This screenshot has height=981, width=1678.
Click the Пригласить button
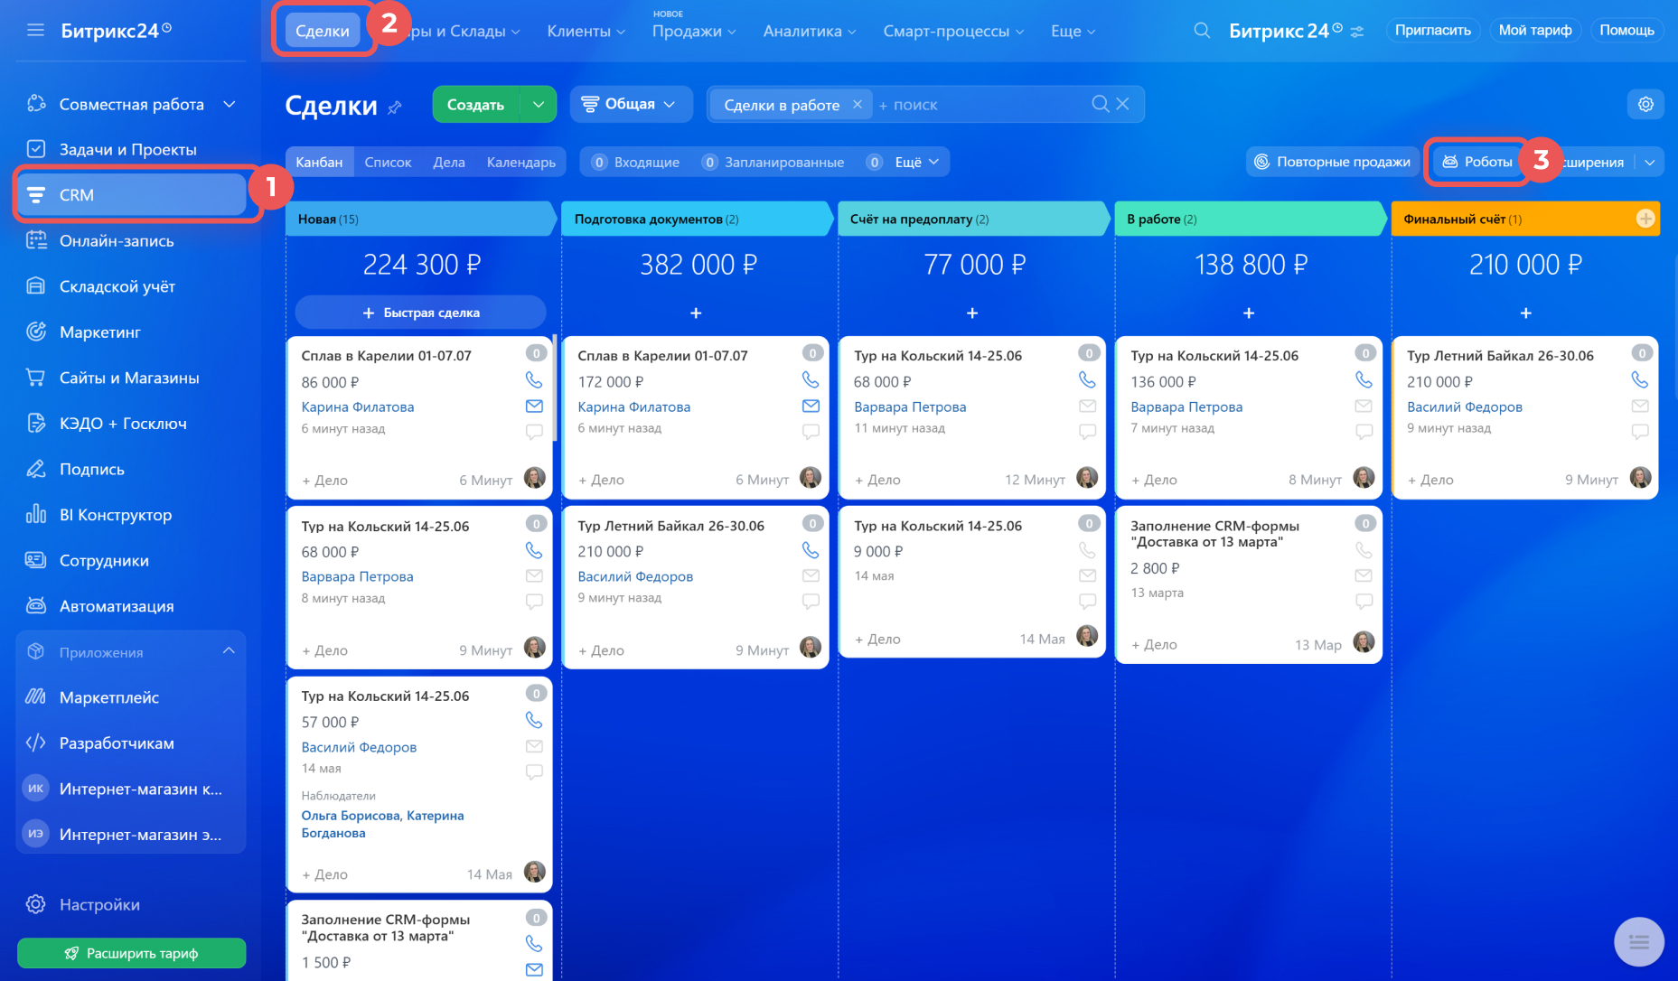tap(1432, 30)
